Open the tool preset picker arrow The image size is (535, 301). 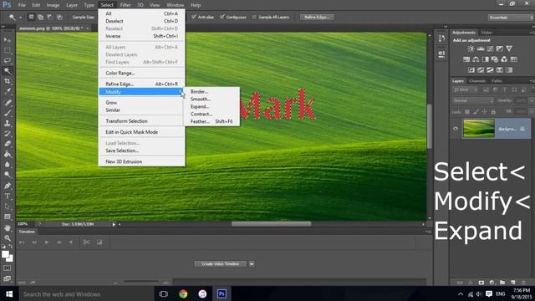20,17
